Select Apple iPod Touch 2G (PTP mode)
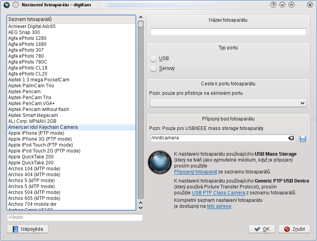The width and height of the screenshot is (317, 241). click(71, 151)
